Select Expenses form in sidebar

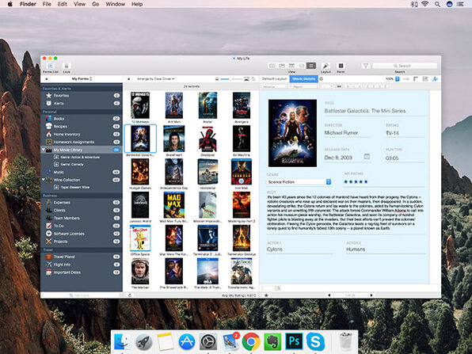[x=82, y=203]
